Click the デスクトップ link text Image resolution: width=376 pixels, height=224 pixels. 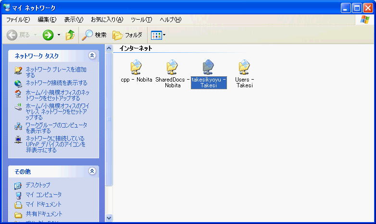pyautogui.click(x=38, y=185)
